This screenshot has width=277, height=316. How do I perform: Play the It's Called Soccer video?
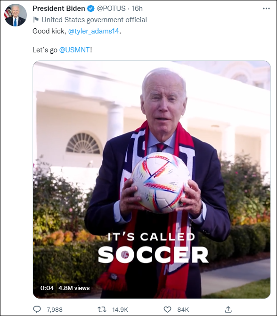pyautogui.click(x=152, y=180)
